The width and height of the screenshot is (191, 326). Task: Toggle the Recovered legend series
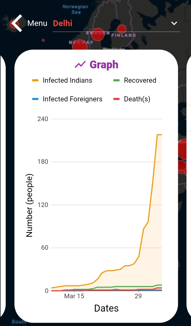click(140, 80)
